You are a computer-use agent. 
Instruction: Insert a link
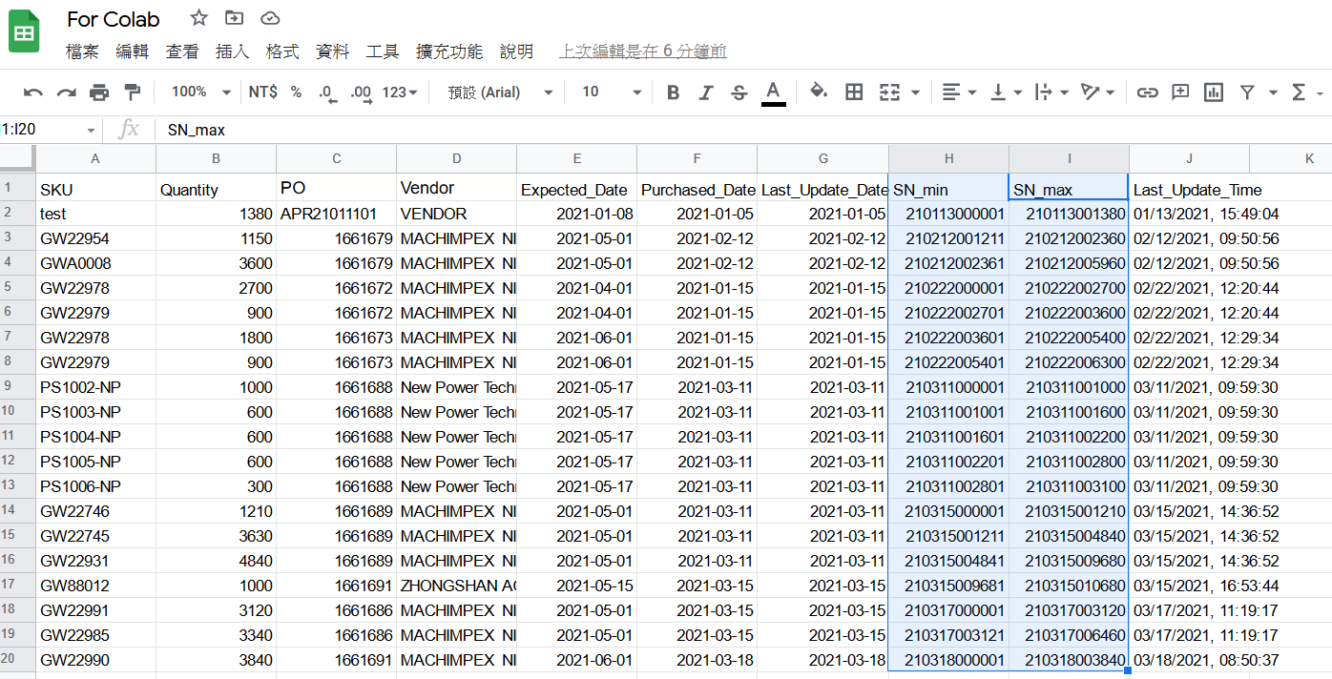[1147, 92]
